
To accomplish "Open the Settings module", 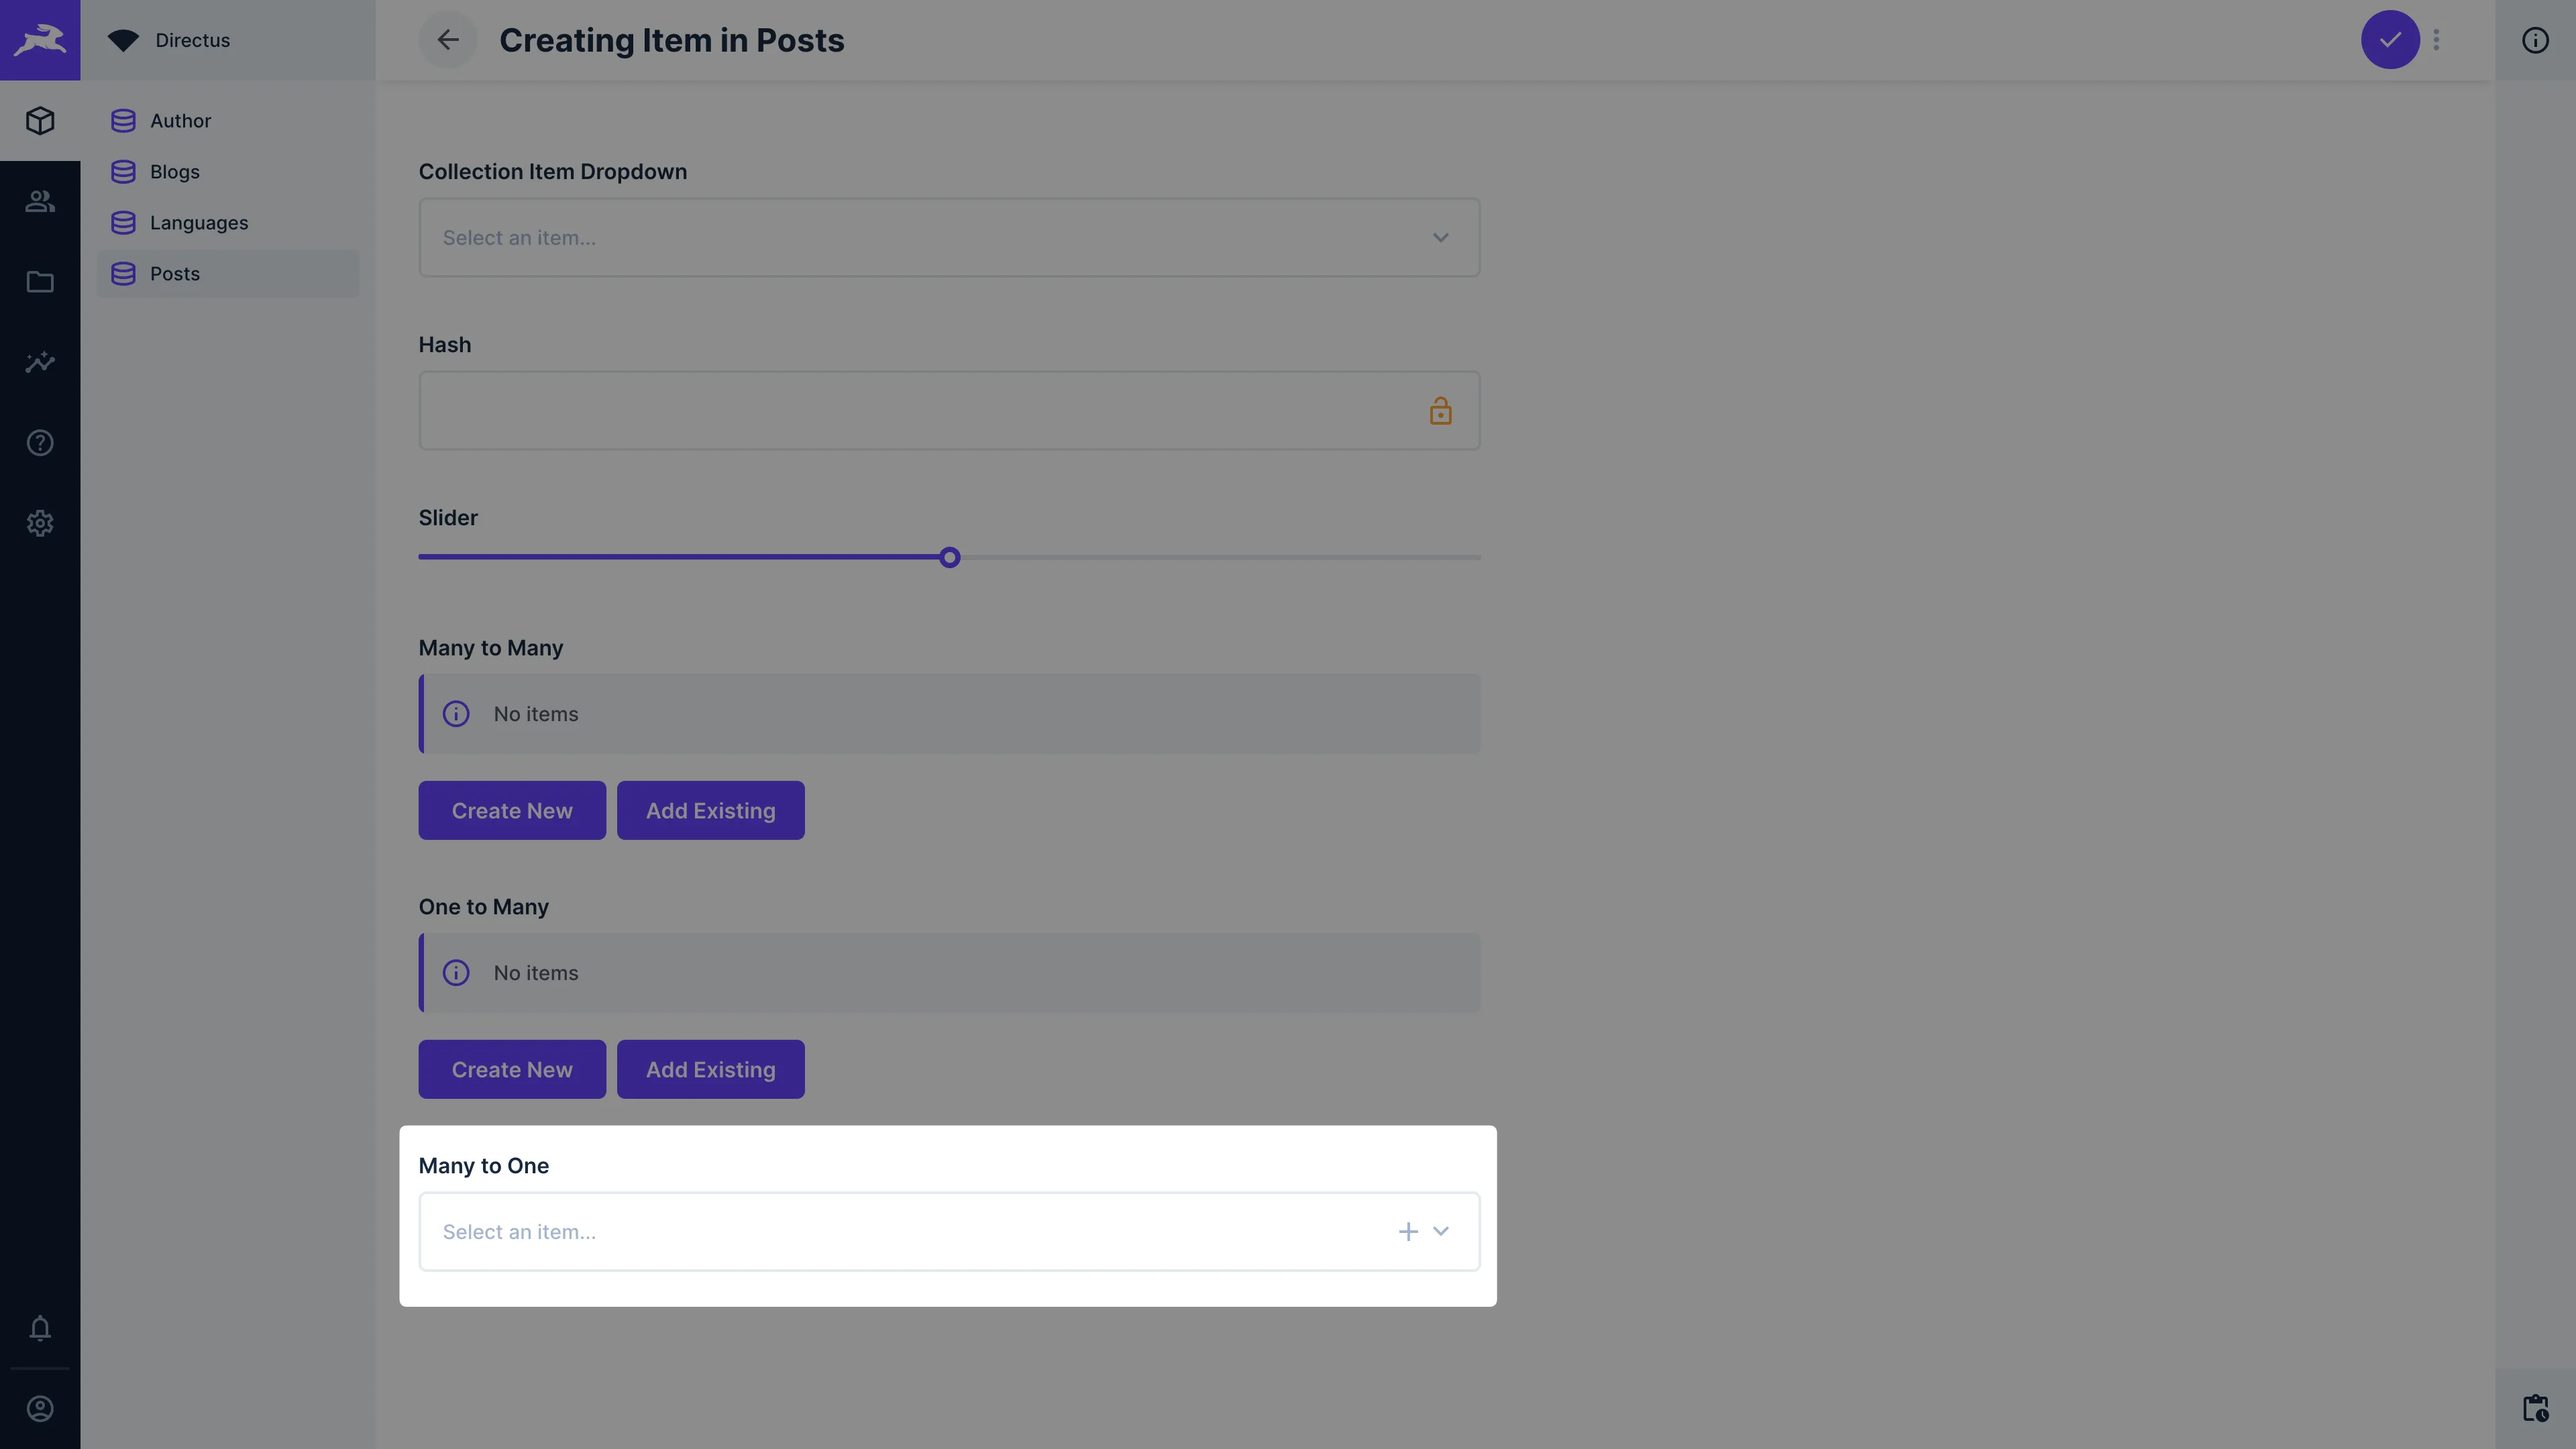I will coord(40,523).
